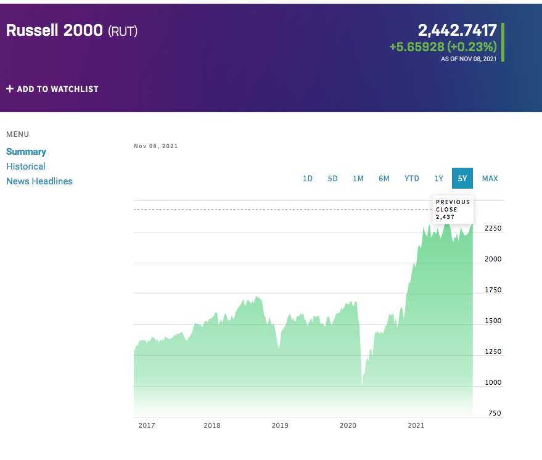Go to News Headlines
542x460 pixels.
pyautogui.click(x=39, y=181)
